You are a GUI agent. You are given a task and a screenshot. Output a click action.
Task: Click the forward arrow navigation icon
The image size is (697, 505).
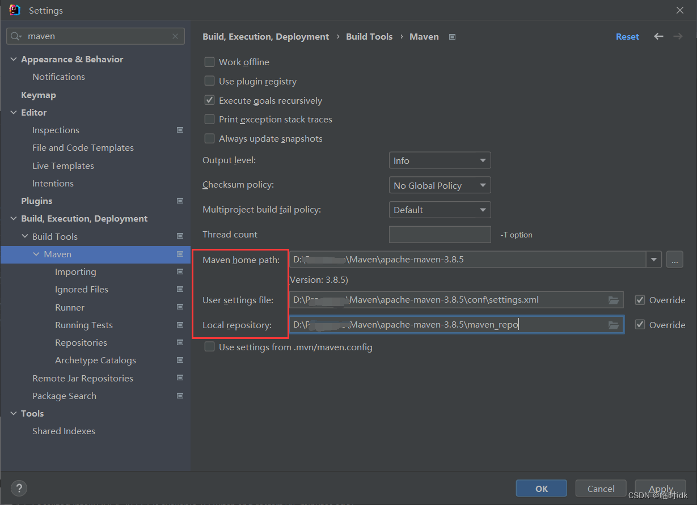[x=678, y=36]
